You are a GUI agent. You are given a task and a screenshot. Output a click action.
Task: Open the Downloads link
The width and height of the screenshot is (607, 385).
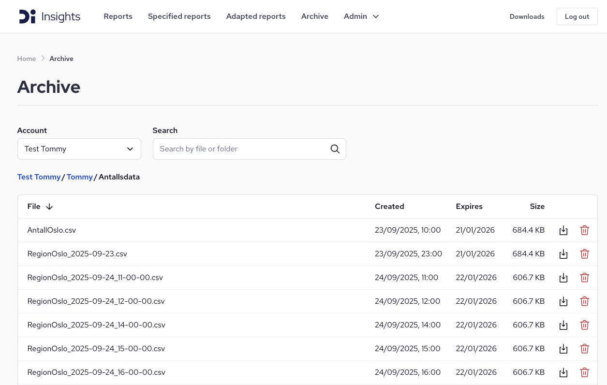[x=527, y=16]
